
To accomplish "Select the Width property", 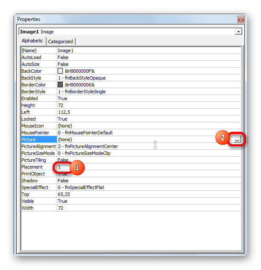I will pos(39,208).
